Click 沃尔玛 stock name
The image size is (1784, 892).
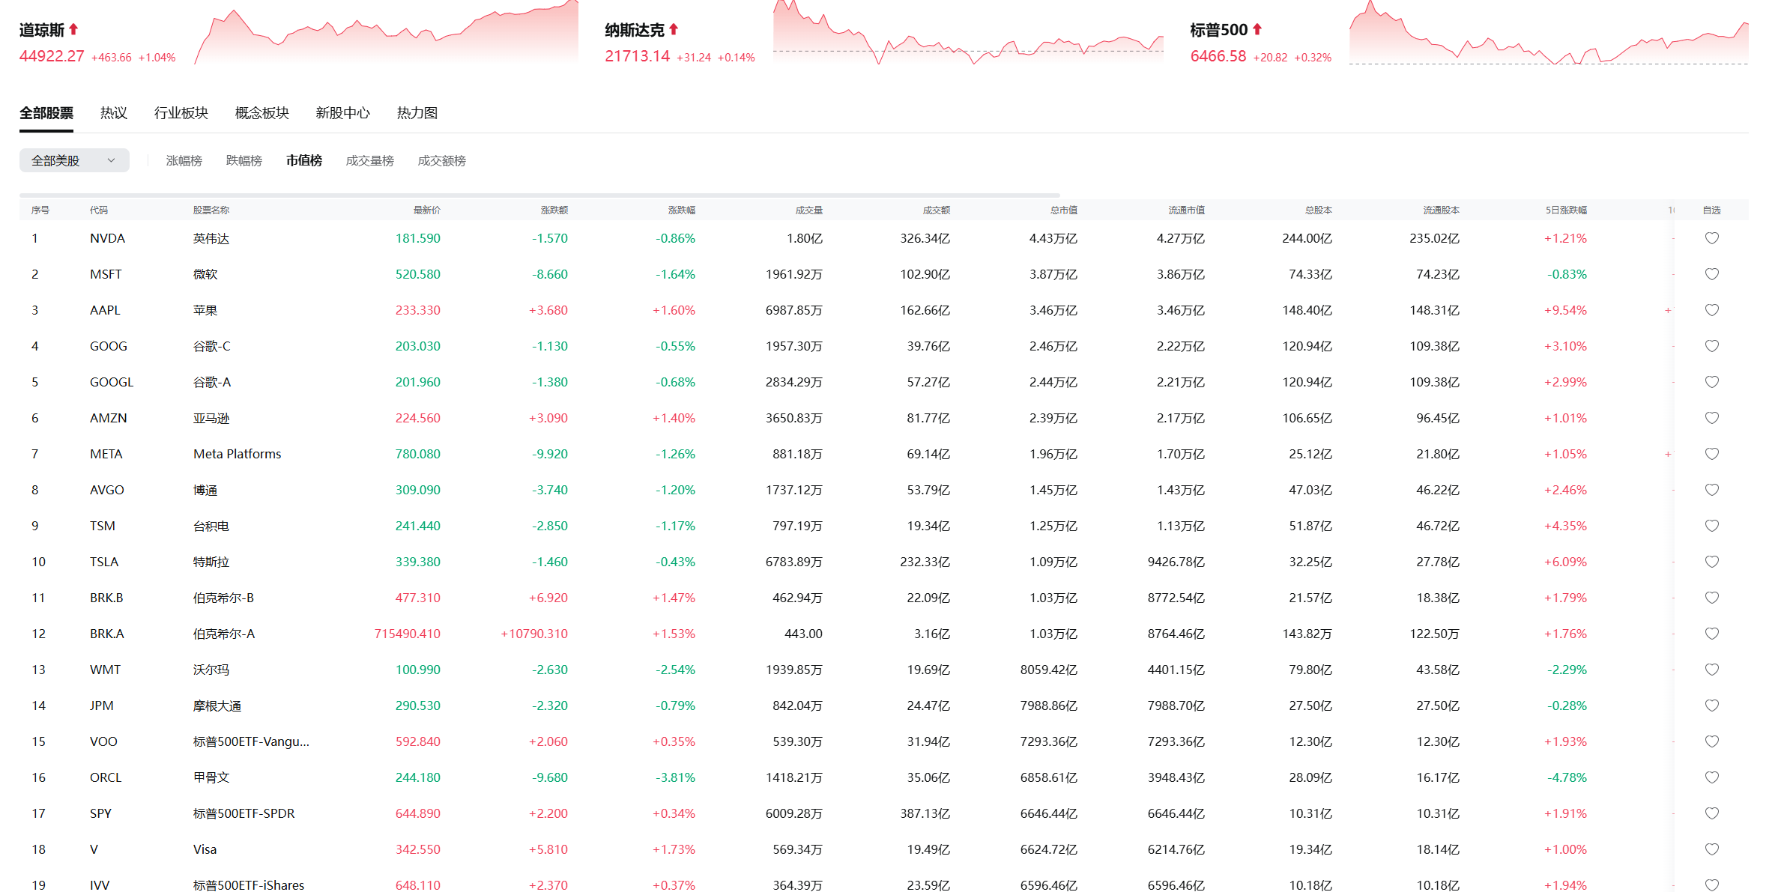coord(211,670)
